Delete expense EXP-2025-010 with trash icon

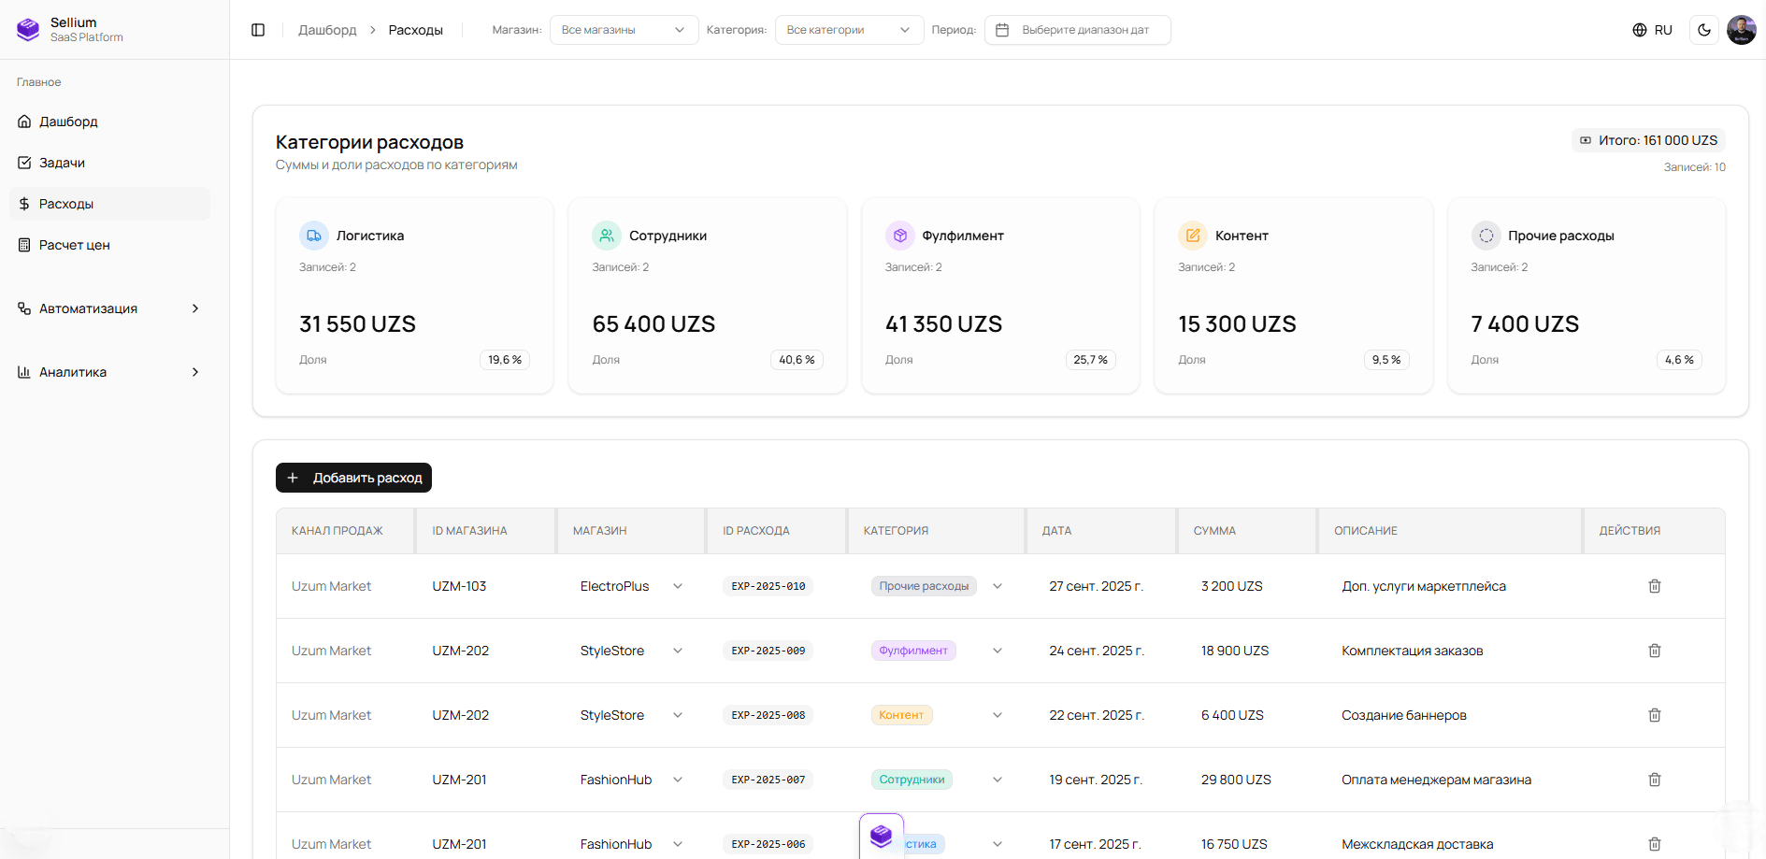click(x=1654, y=586)
